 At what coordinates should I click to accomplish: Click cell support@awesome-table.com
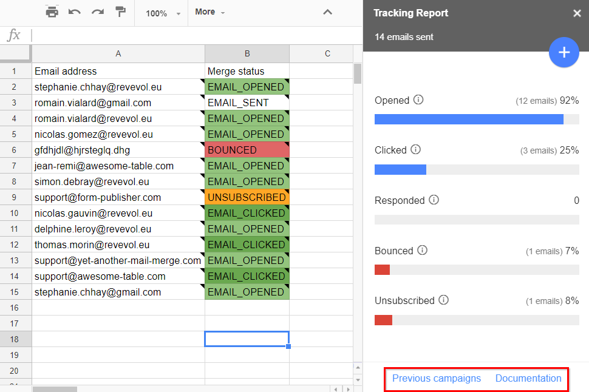pos(118,276)
